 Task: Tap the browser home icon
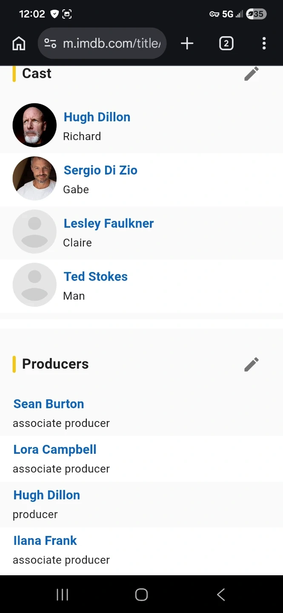pos(19,43)
